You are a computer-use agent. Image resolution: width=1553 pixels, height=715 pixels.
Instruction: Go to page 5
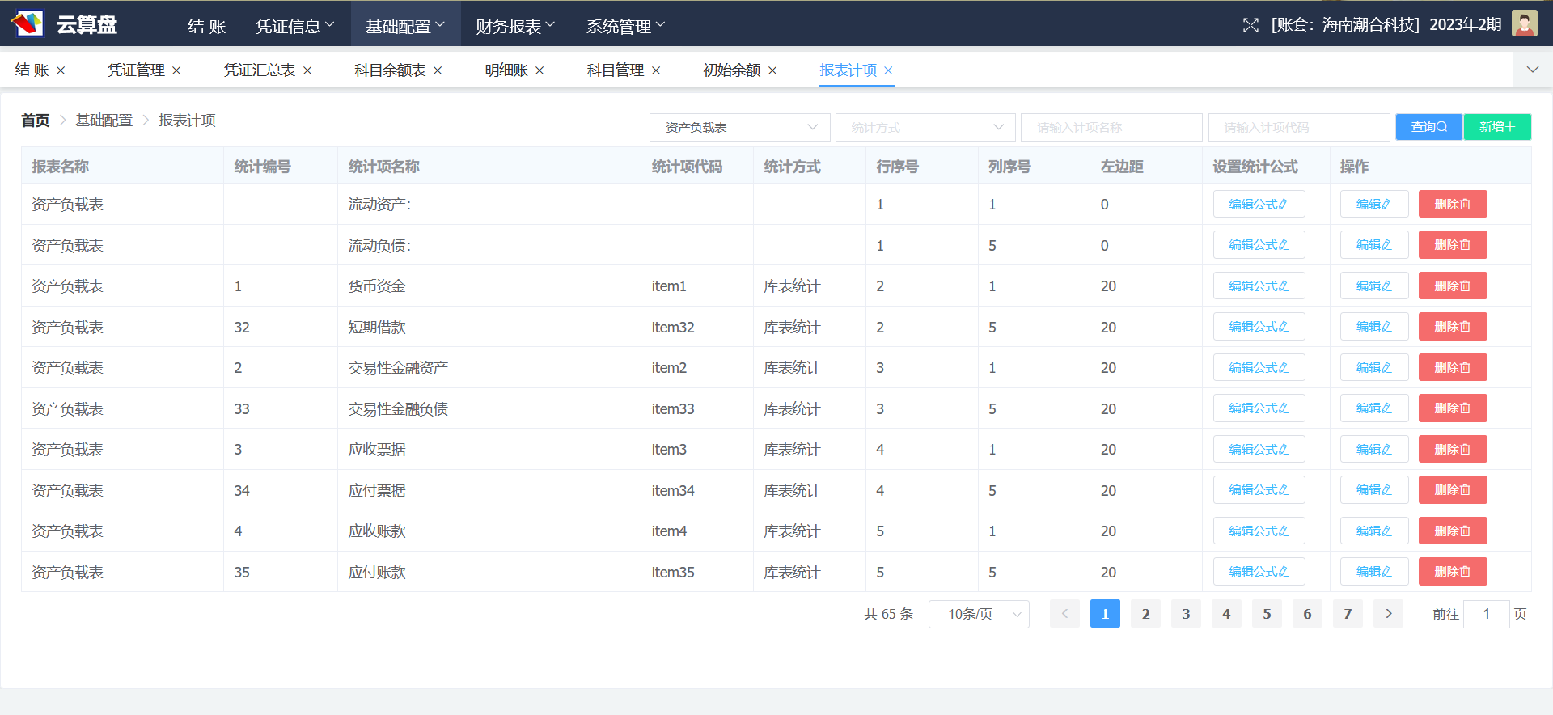click(1267, 614)
